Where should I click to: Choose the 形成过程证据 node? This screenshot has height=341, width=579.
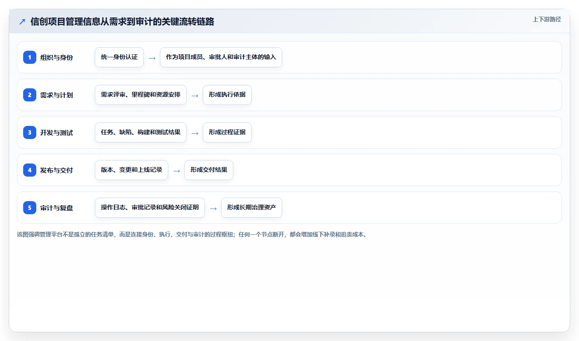[227, 132]
